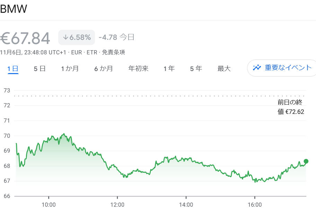The image size is (316, 215).
Task: Click the important events chart icon
Action: pos(257,68)
